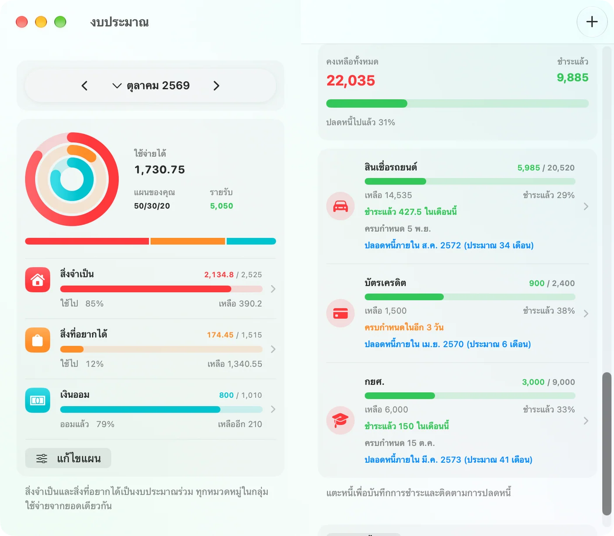Click the 5,050 income value
Screen dimensions: 614x536
tap(221, 206)
